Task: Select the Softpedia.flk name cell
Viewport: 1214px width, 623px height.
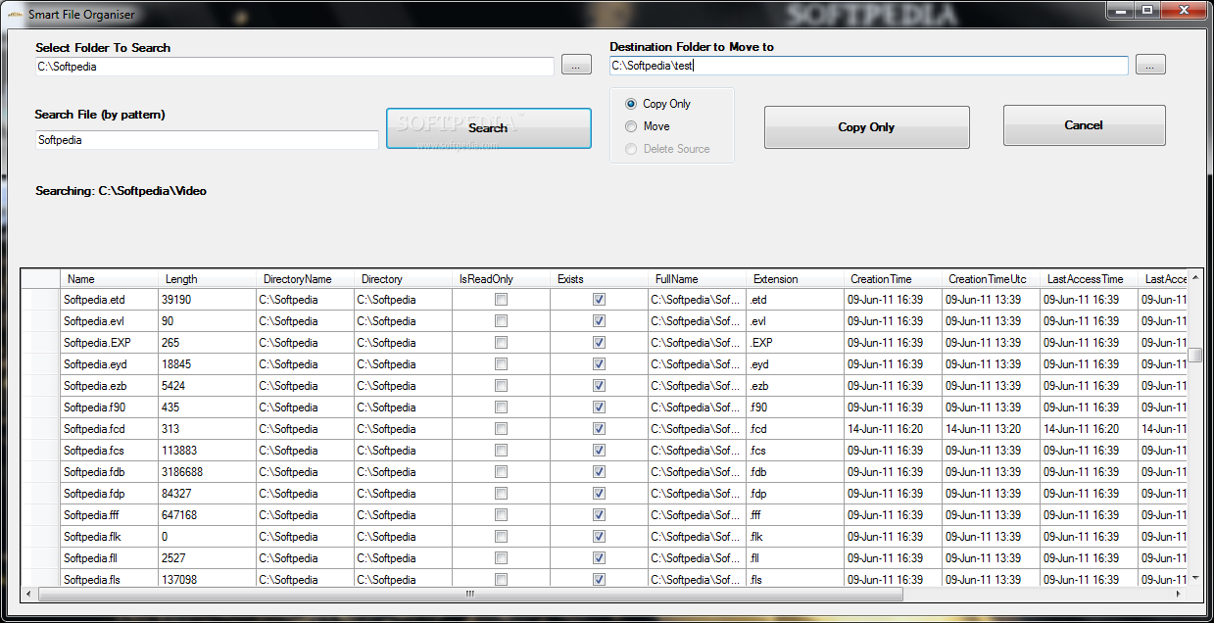Action: [x=109, y=537]
